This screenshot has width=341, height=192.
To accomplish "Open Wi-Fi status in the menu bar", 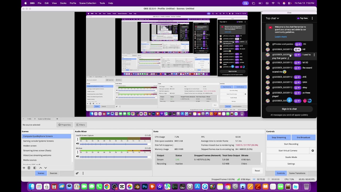I will coord(273,3).
